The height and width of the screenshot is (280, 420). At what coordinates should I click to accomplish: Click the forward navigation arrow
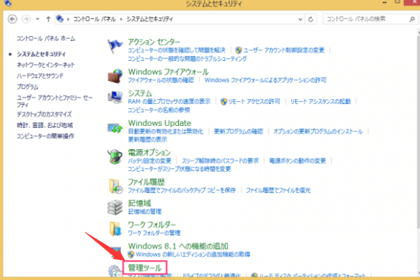coord(26,19)
